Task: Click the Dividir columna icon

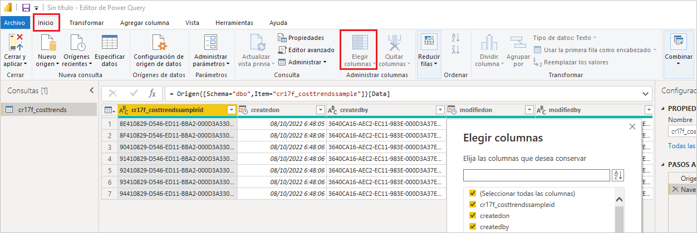Action: pos(489,43)
